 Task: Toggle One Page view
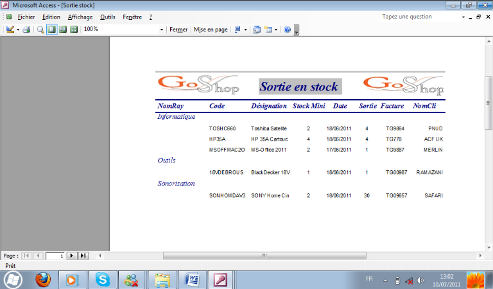pyautogui.click(x=51, y=30)
